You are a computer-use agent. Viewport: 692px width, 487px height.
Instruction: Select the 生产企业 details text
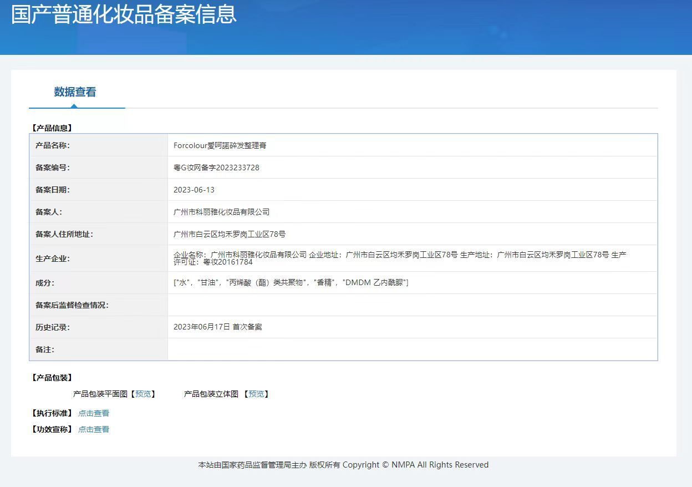pyautogui.click(x=400, y=258)
